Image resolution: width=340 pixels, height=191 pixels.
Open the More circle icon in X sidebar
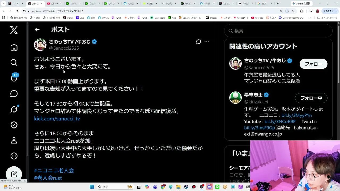click(14, 156)
